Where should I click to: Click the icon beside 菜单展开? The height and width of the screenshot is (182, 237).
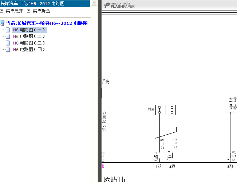coord(2,11)
